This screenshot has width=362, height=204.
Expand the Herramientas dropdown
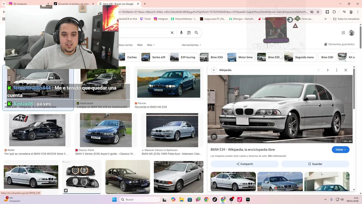click(191, 45)
